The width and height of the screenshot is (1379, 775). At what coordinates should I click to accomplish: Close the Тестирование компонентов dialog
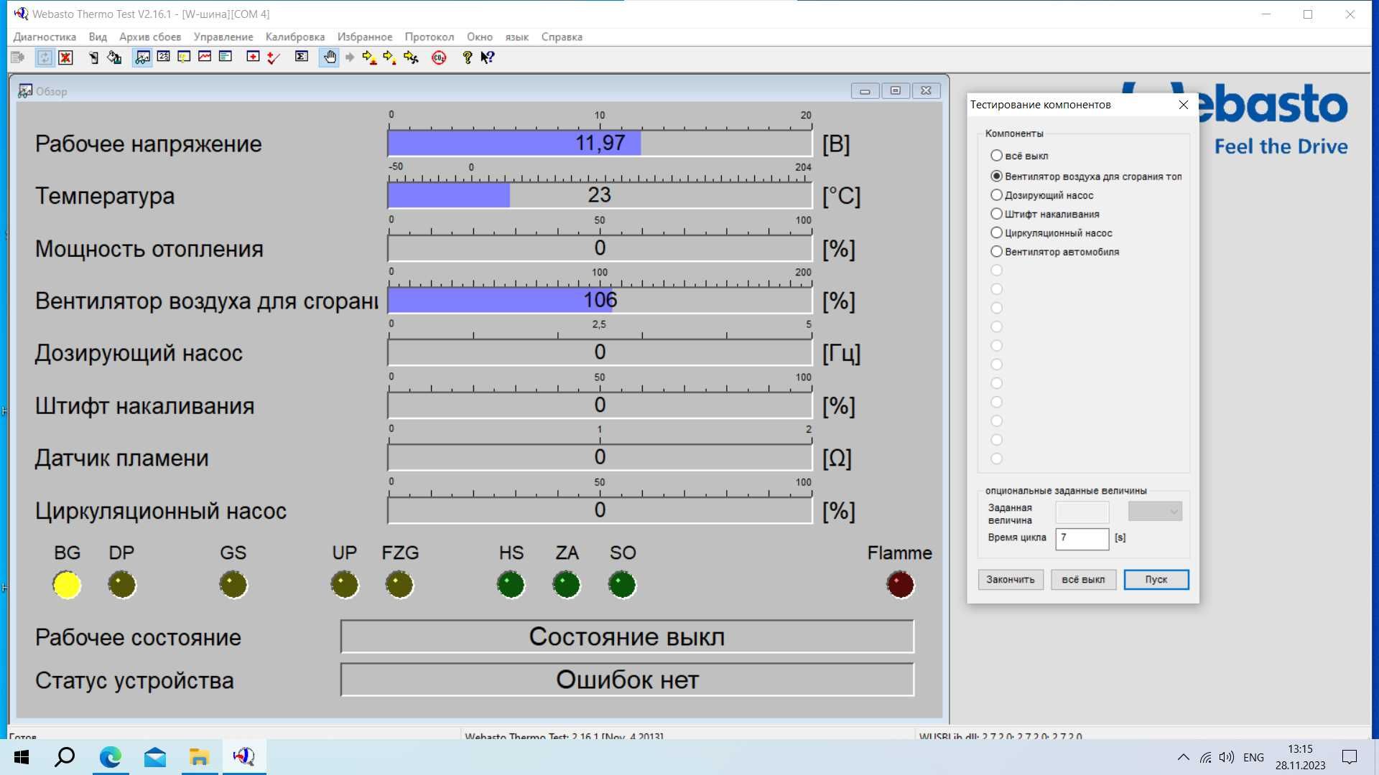(x=1184, y=105)
